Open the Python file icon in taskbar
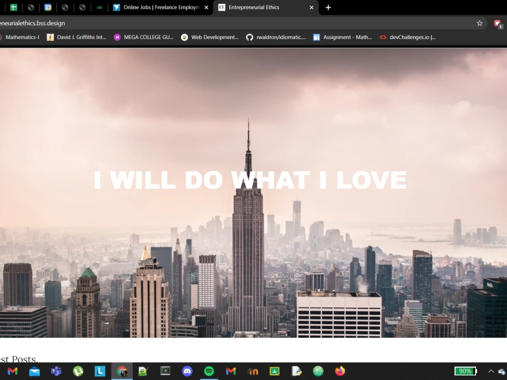This screenshot has width=507, height=380. (x=297, y=371)
